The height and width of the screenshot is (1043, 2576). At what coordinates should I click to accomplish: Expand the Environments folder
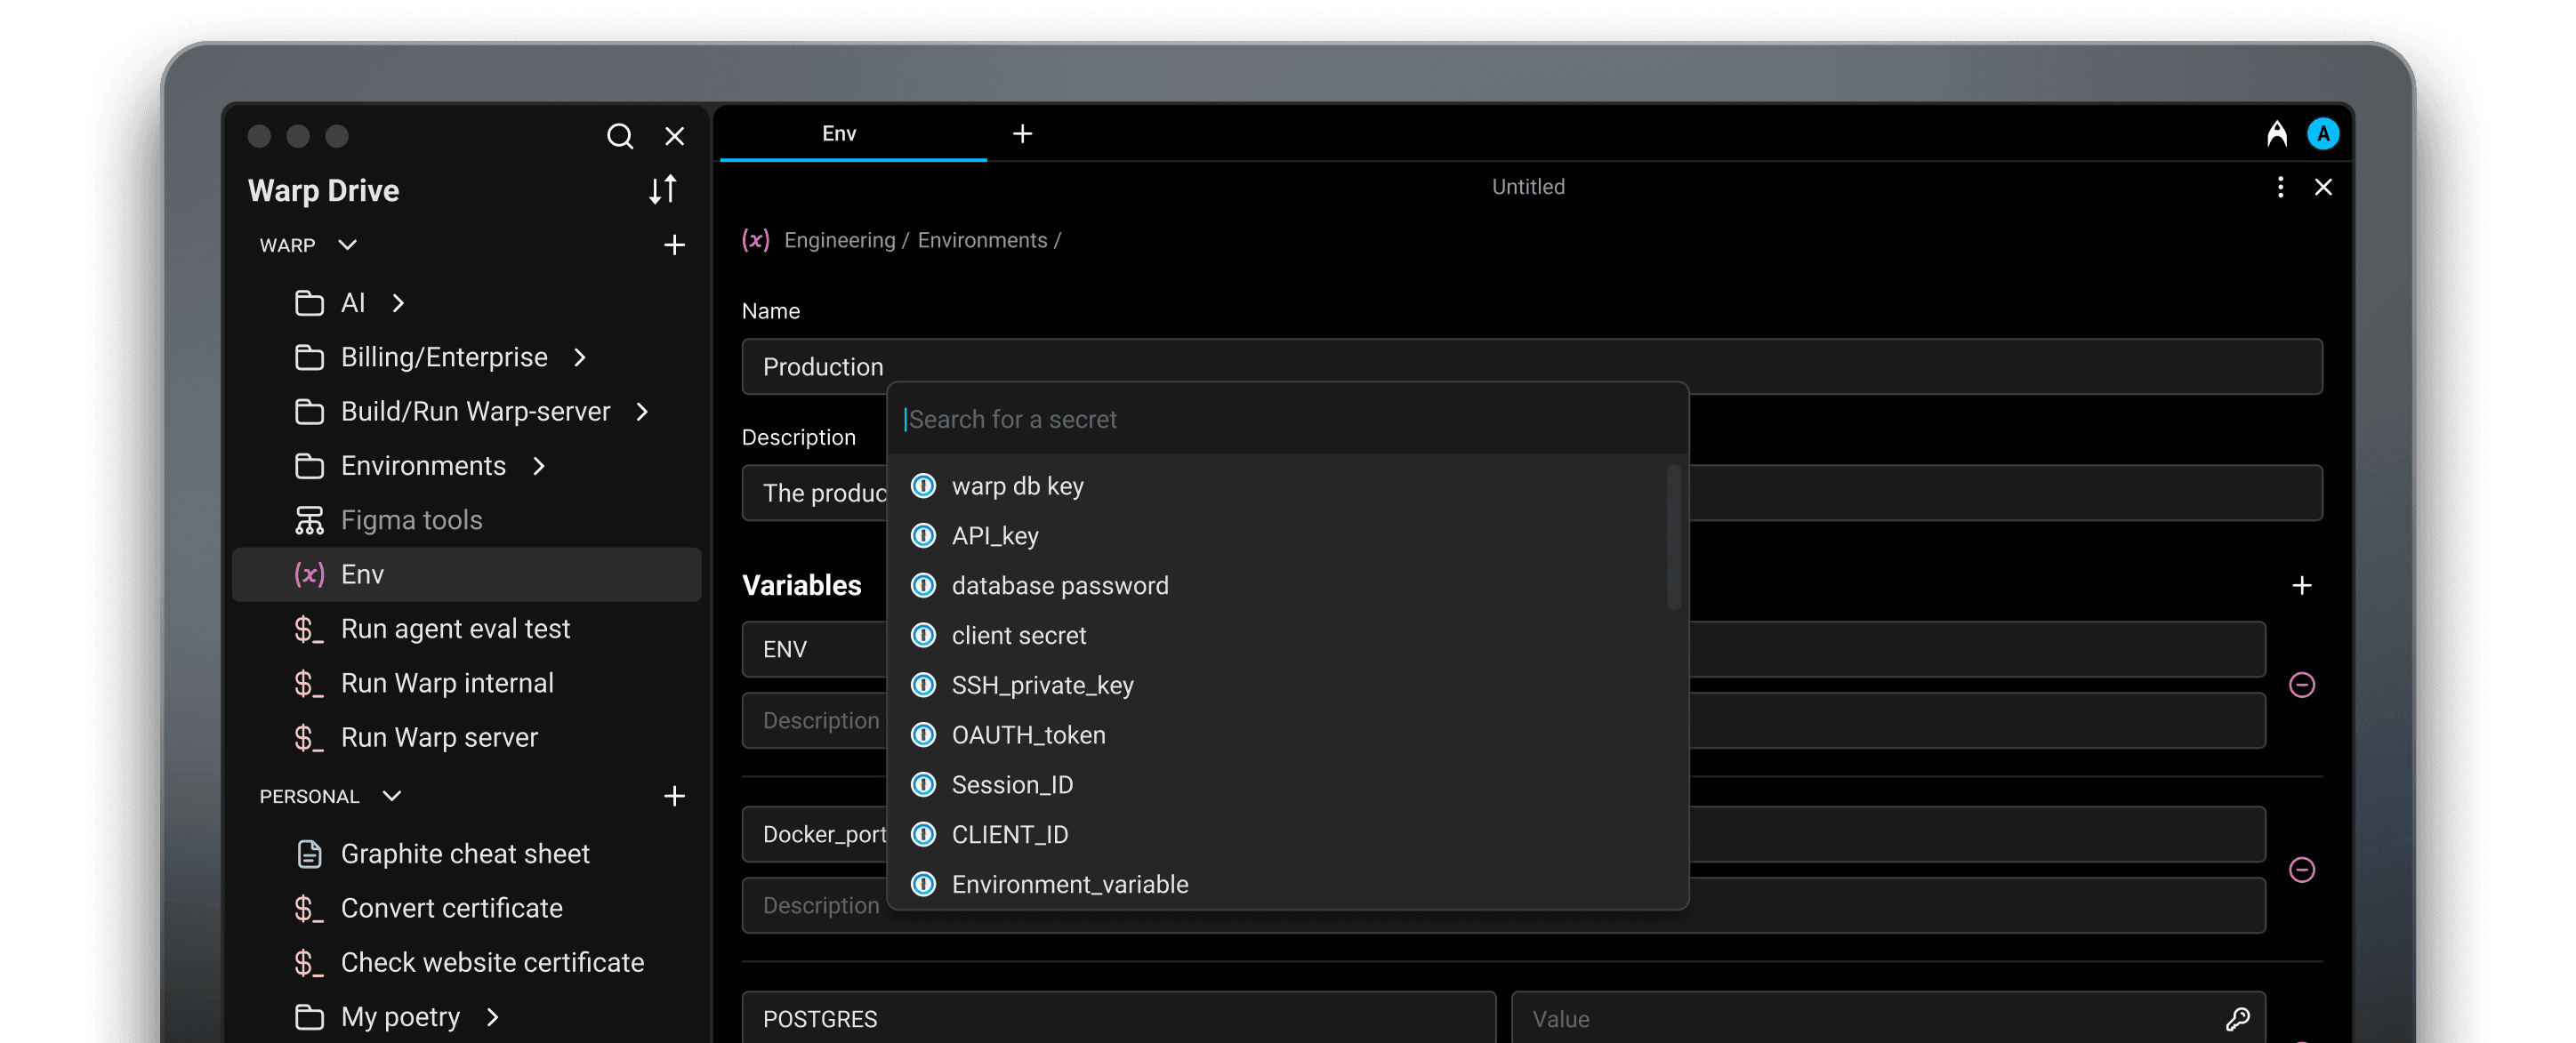pyautogui.click(x=539, y=465)
